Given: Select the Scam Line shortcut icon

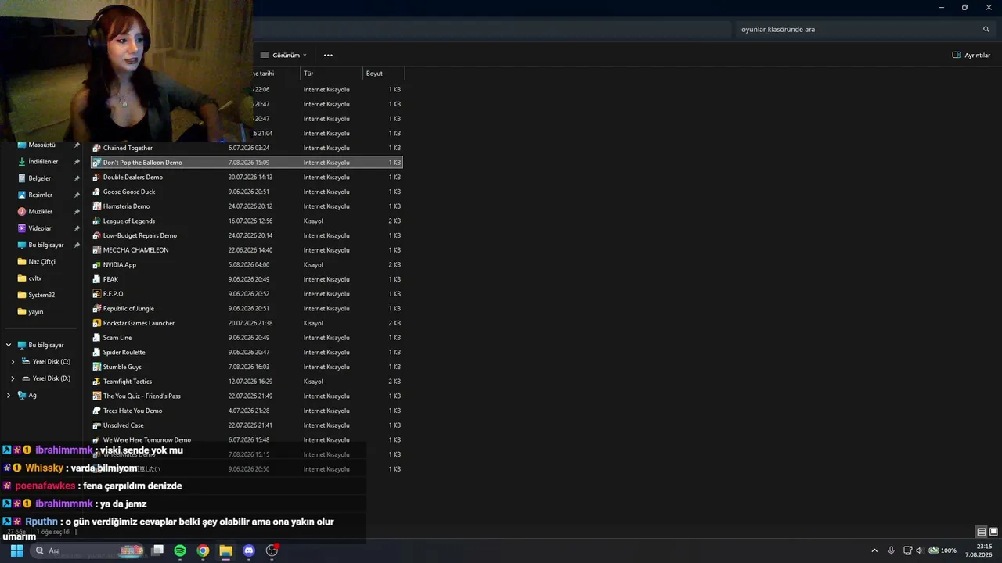Looking at the screenshot, I should click(x=97, y=338).
